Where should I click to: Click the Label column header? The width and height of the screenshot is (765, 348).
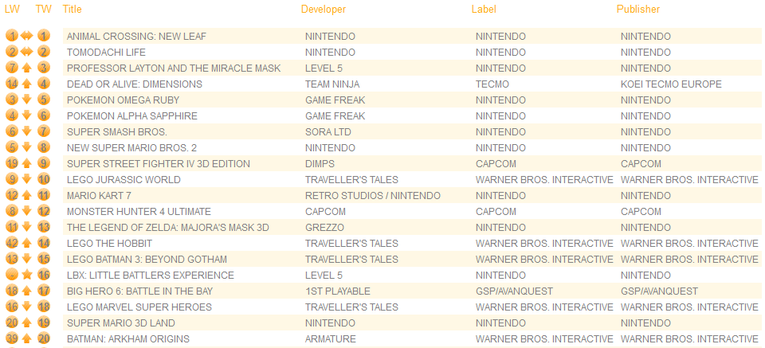[484, 10]
